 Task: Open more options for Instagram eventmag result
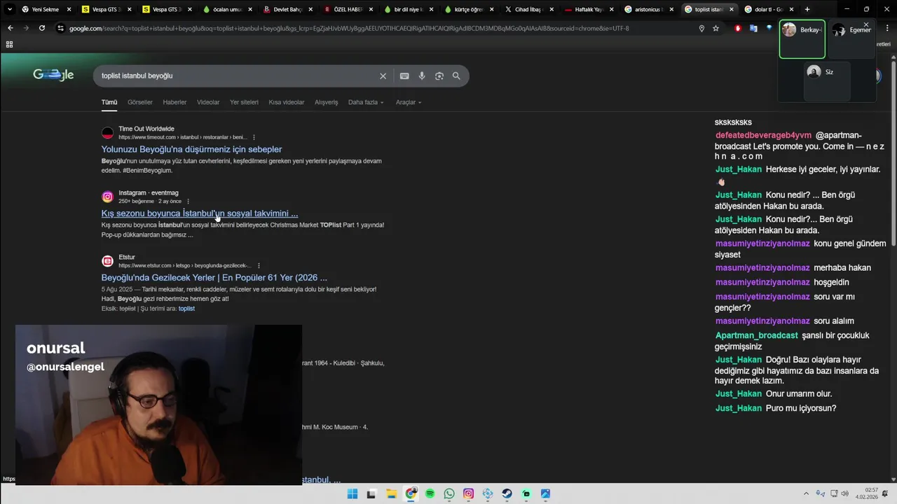click(188, 201)
